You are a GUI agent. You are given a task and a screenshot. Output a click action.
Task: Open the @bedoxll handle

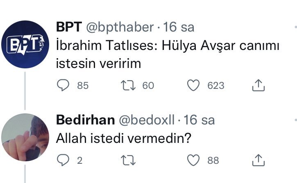[147, 120]
